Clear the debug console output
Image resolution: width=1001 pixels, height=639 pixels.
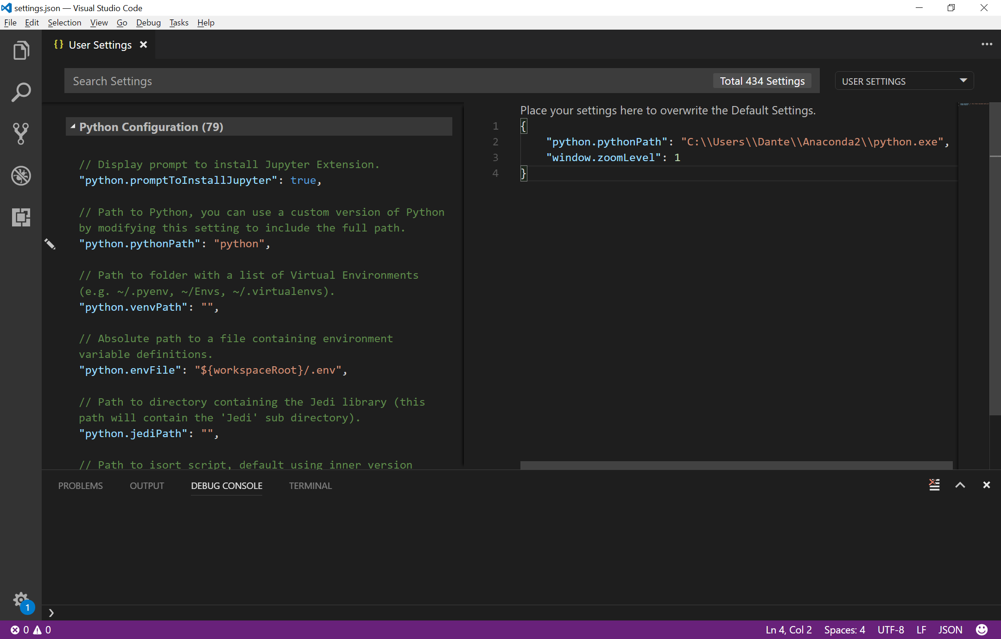pyautogui.click(x=934, y=485)
